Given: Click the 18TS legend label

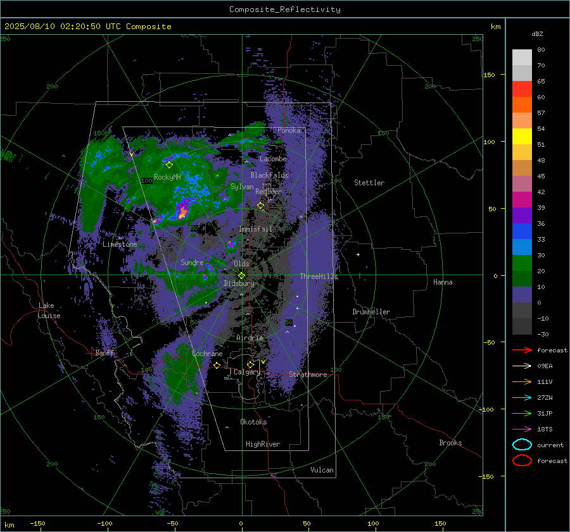Looking at the screenshot, I should (x=545, y=430).
